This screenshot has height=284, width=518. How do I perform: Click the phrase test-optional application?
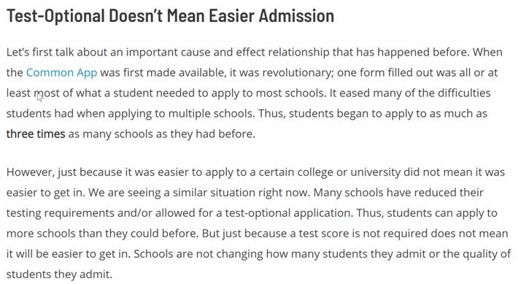pos(288,213)
